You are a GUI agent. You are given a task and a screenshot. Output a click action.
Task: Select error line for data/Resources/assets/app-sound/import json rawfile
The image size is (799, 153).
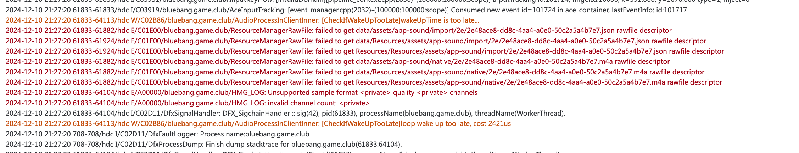tap(356, 41)
